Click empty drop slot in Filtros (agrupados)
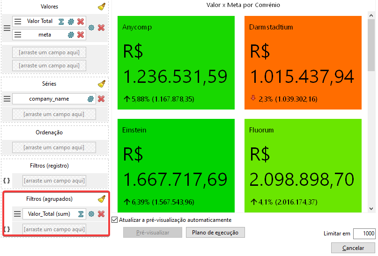 point(54,229)
